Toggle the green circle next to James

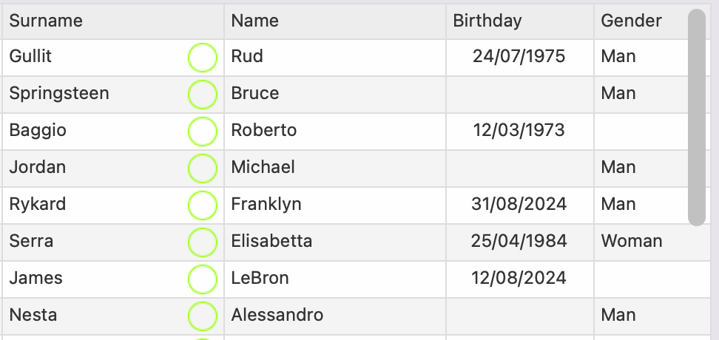click(x=203, y=279)
